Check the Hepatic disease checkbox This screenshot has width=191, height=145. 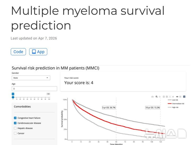[15, 128]
